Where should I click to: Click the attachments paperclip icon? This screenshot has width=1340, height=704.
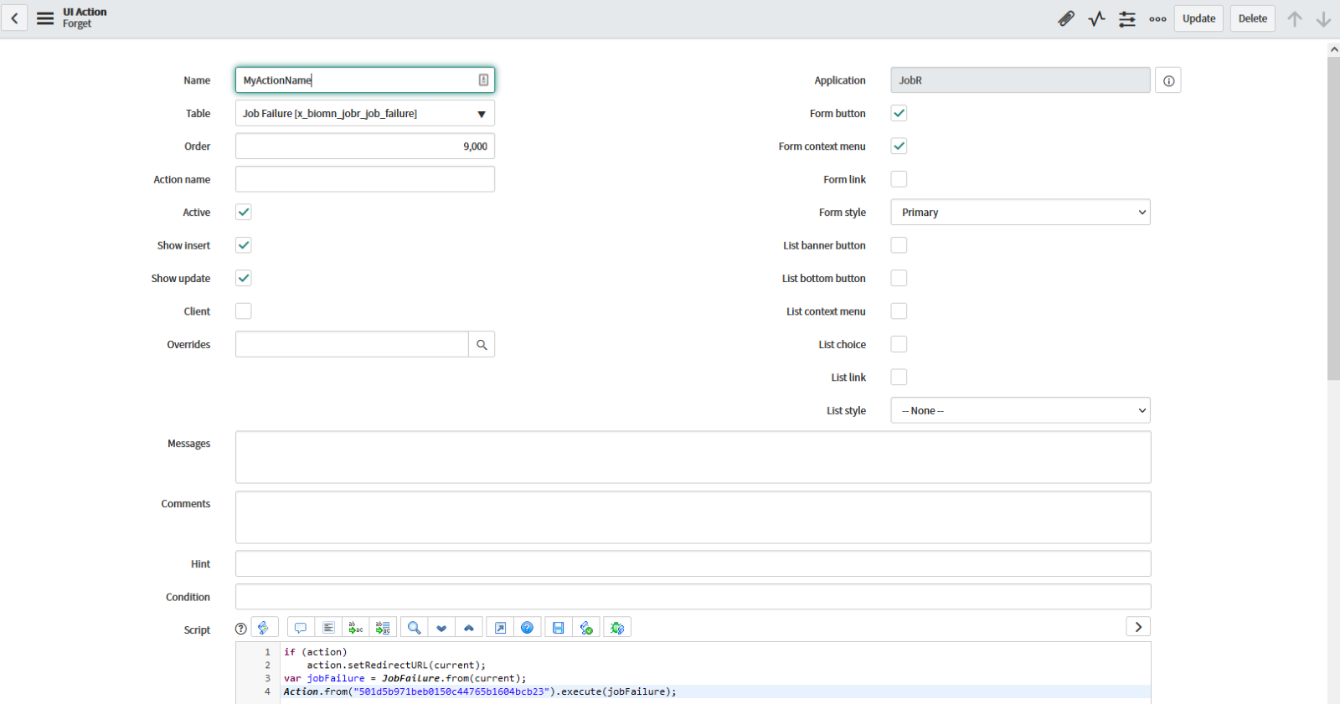(x=1066, y=18)
